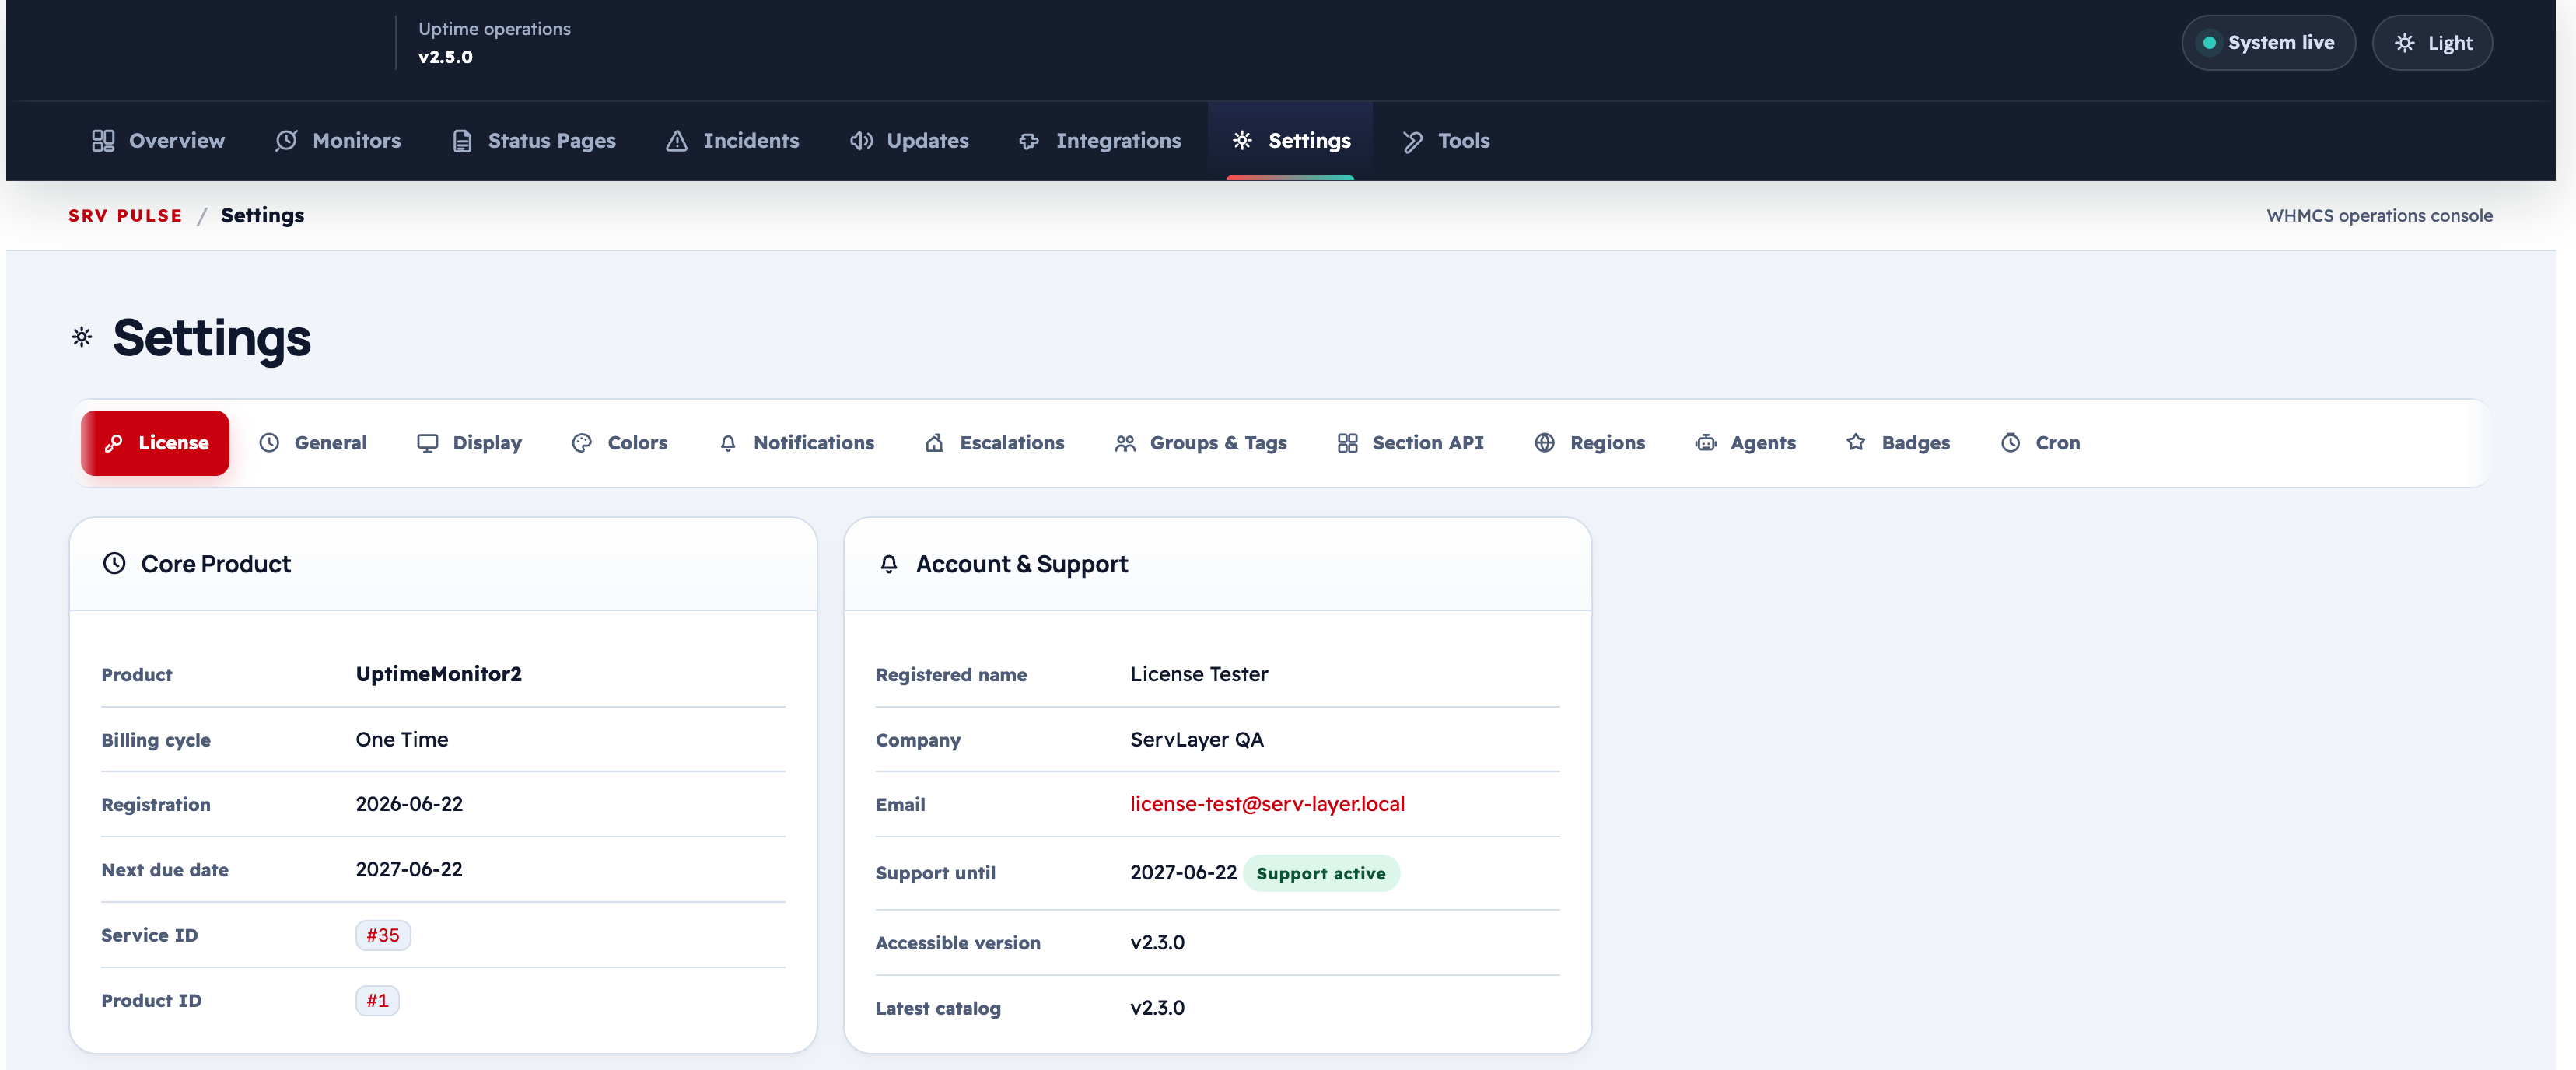Image resolution: width=2576 pixels, height=1070 pixels.
Task: Click the Core Product card heading
Action: pos(216,564)
